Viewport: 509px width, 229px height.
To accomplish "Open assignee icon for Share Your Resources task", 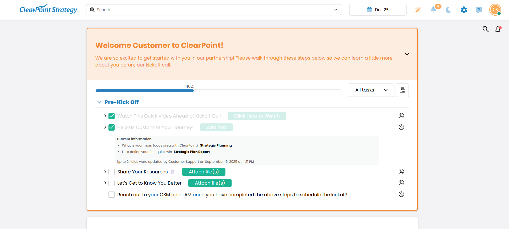I will click(x=401, y=172).
